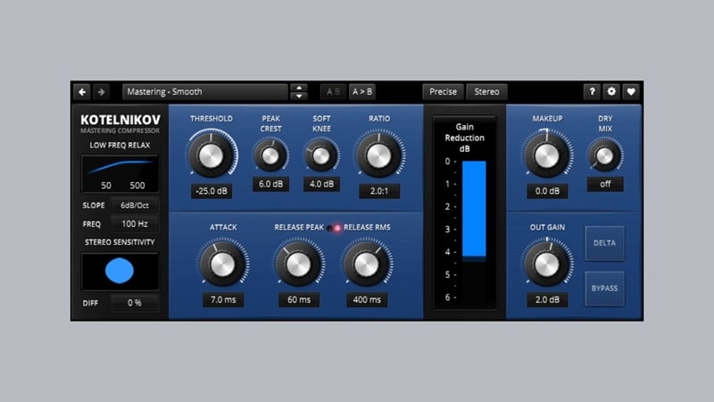This screenshot has height=402, width=714.
Task: Click the Attack knob
Action: pos(222,264)
